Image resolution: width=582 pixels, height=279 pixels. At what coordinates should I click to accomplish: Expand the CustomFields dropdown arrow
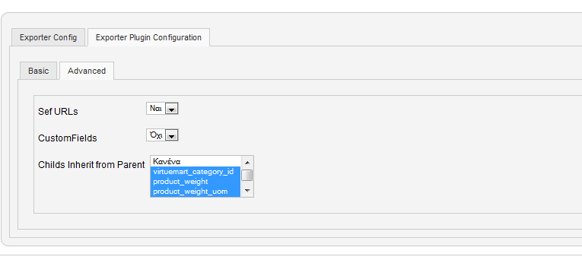(171, 136)
